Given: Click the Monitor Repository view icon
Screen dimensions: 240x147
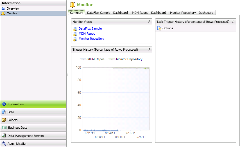Looking at the screenshot, I should point(75,39).
